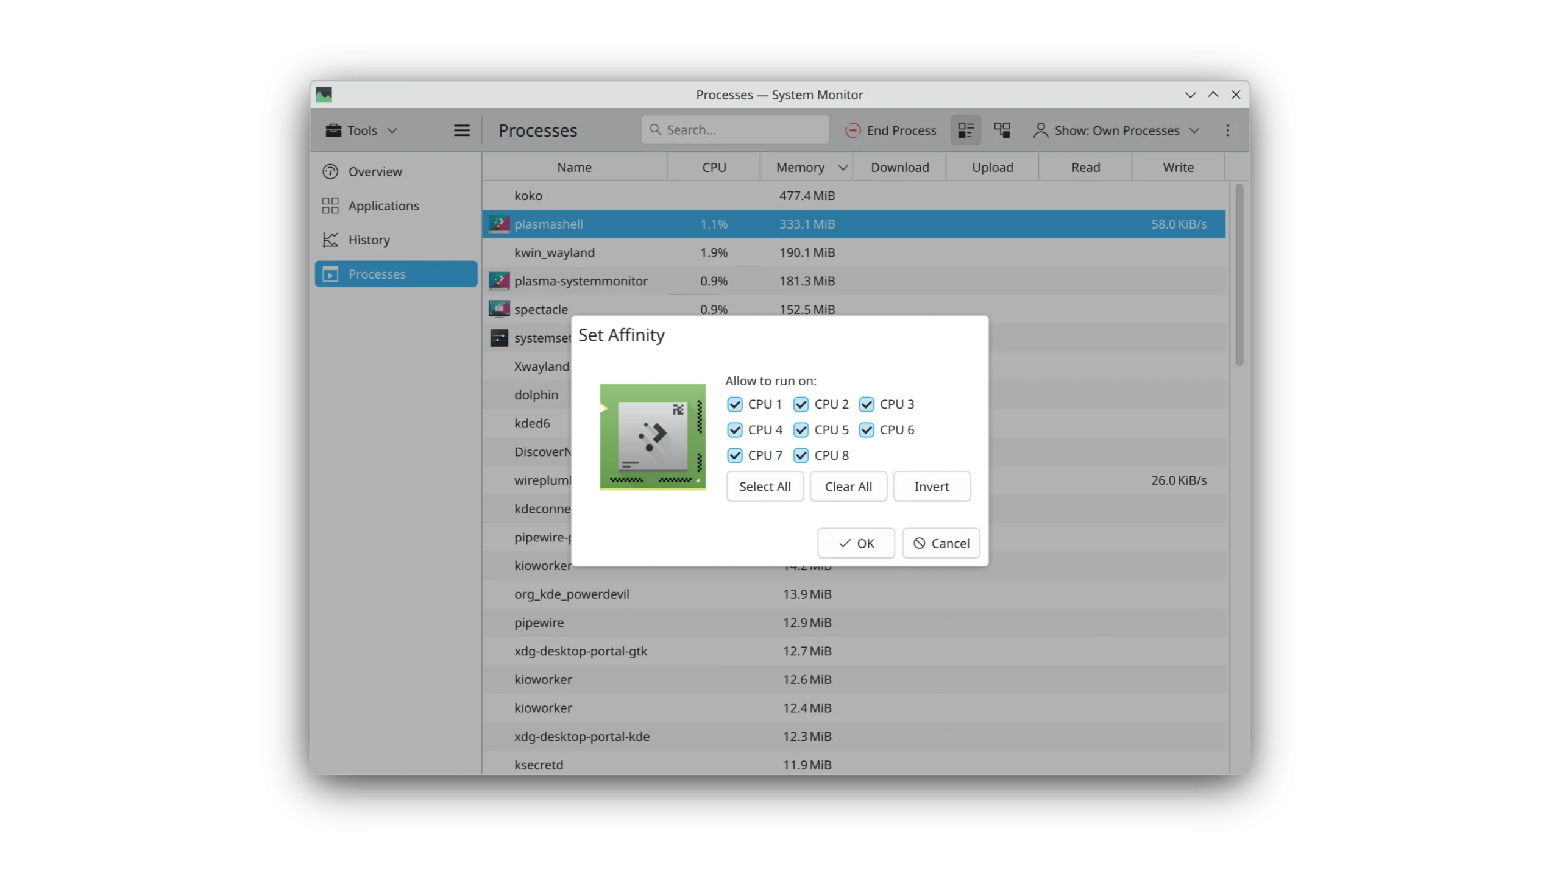Uncheck the CPU 1 checkbox
The image size is (1560, 878).
coord(735,404)
